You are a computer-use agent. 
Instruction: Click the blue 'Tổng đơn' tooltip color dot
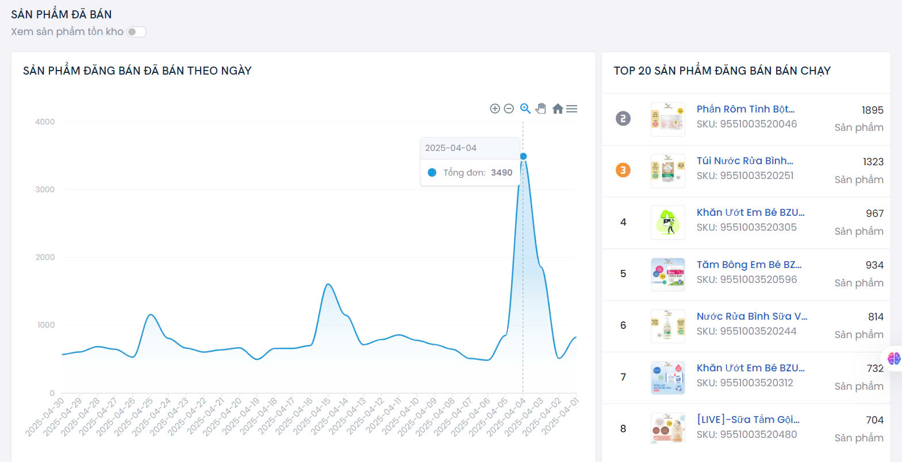point(432,173)
